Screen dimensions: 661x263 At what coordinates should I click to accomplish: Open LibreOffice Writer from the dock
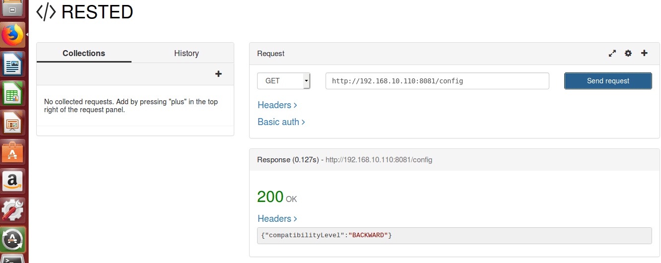tap(13, 65)
